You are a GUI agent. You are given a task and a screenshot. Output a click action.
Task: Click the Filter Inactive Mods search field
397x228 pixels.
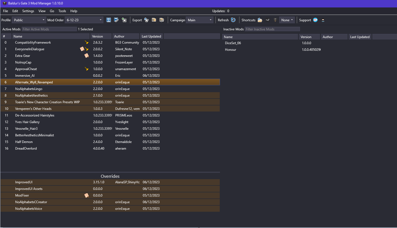coord(272,29)
